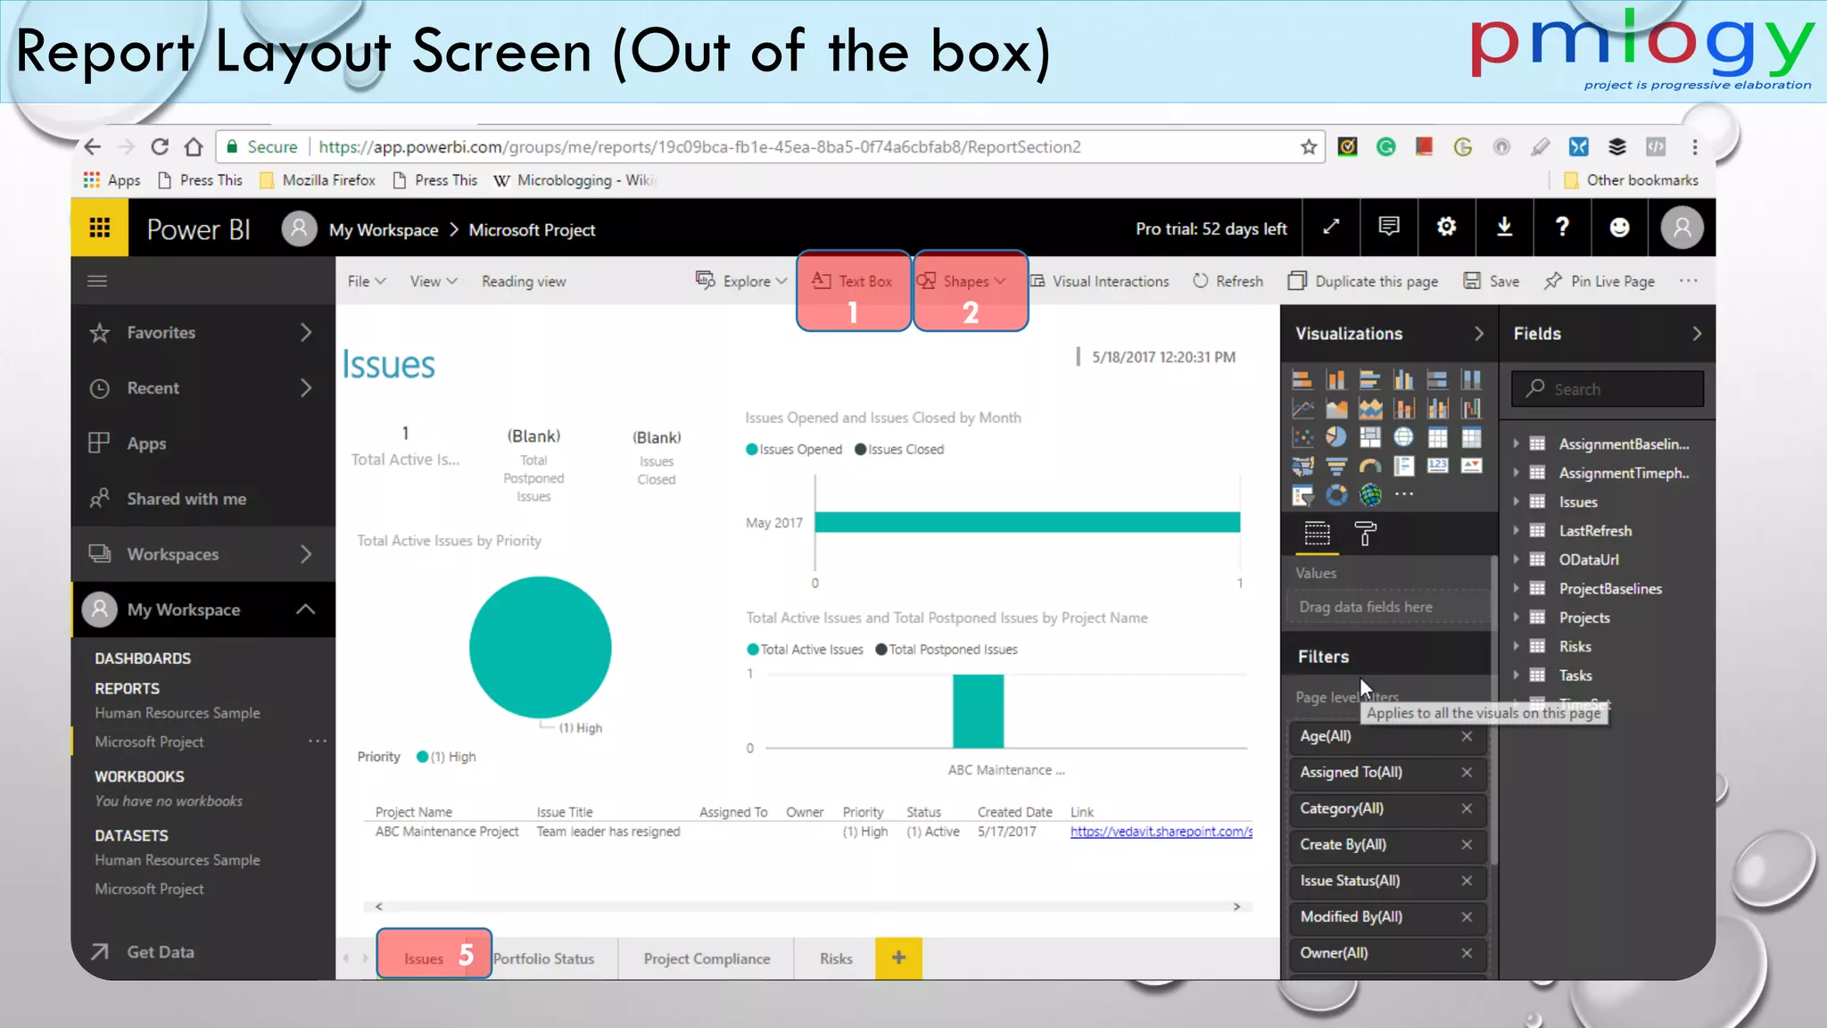Open the notifications icon in header

pos(1389,228)
